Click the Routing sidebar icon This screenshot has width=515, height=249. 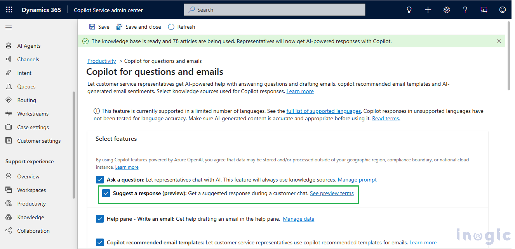[x=9, y=100]
